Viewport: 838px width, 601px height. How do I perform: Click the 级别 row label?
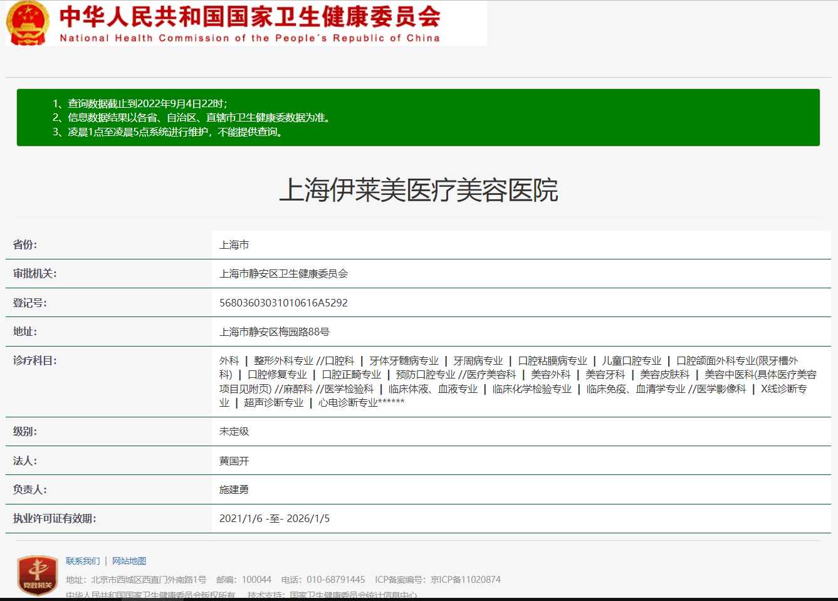[x=25, y=431]
